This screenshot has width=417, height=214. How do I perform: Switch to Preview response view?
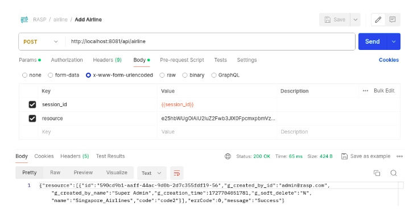[x=83, y=173]
